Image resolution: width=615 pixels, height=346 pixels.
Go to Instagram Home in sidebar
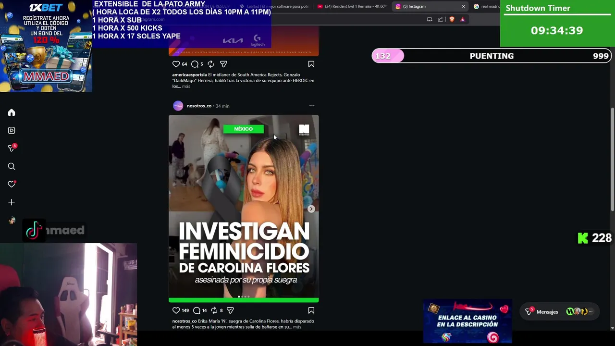(12, 112)
